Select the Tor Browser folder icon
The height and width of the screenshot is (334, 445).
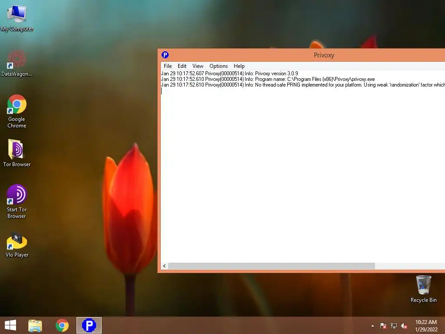tap(17, 153)
